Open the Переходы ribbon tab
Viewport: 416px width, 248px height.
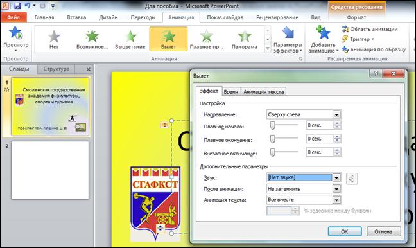tap(143, 17)
